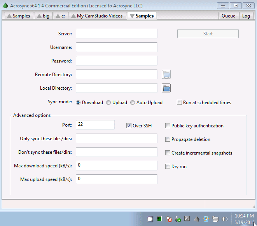
Task: Enable the Public key authentication checkbox
Action: [x=168, y=126]
